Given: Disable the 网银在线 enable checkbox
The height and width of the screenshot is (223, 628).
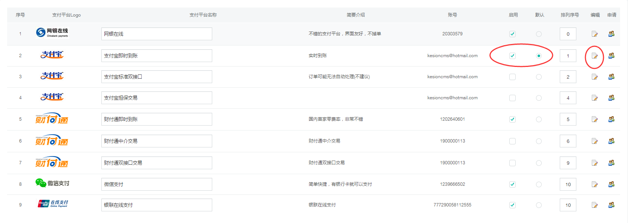Looking at the screenshot, I should [x=512, y=34].
